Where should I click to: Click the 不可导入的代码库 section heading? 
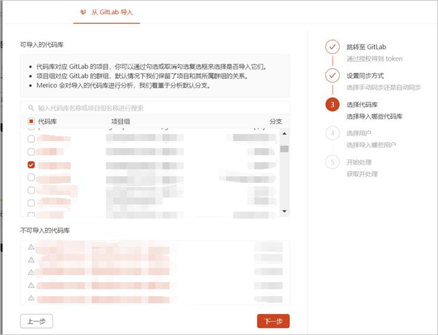45,231
